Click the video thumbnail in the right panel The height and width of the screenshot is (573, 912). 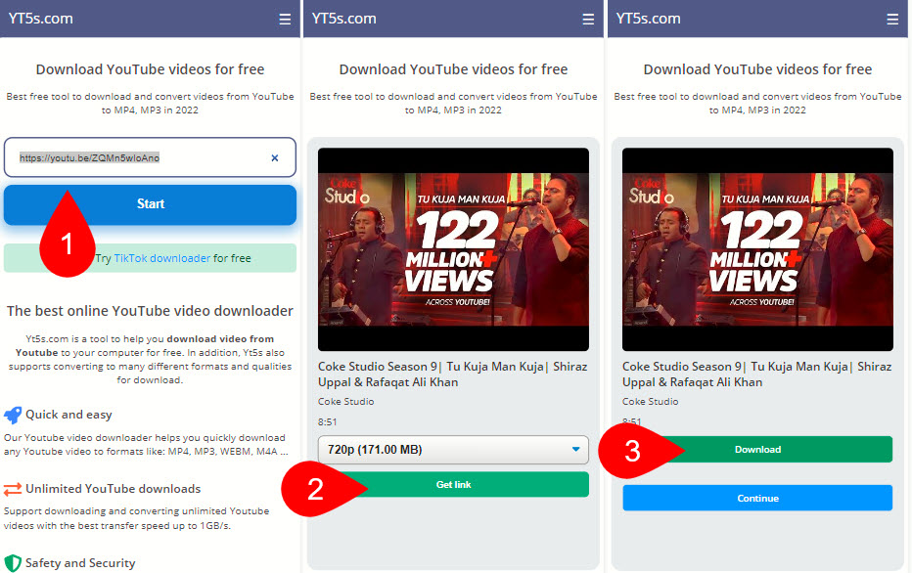(757, 249)
